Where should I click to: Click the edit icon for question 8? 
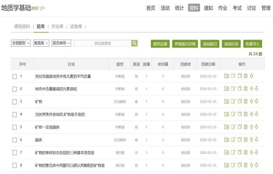tap(233, 165)
